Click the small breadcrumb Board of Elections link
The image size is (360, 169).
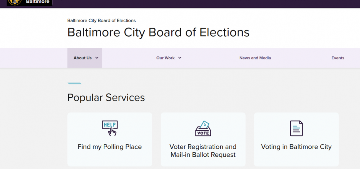pyautogui.click(x=102, y=21)
